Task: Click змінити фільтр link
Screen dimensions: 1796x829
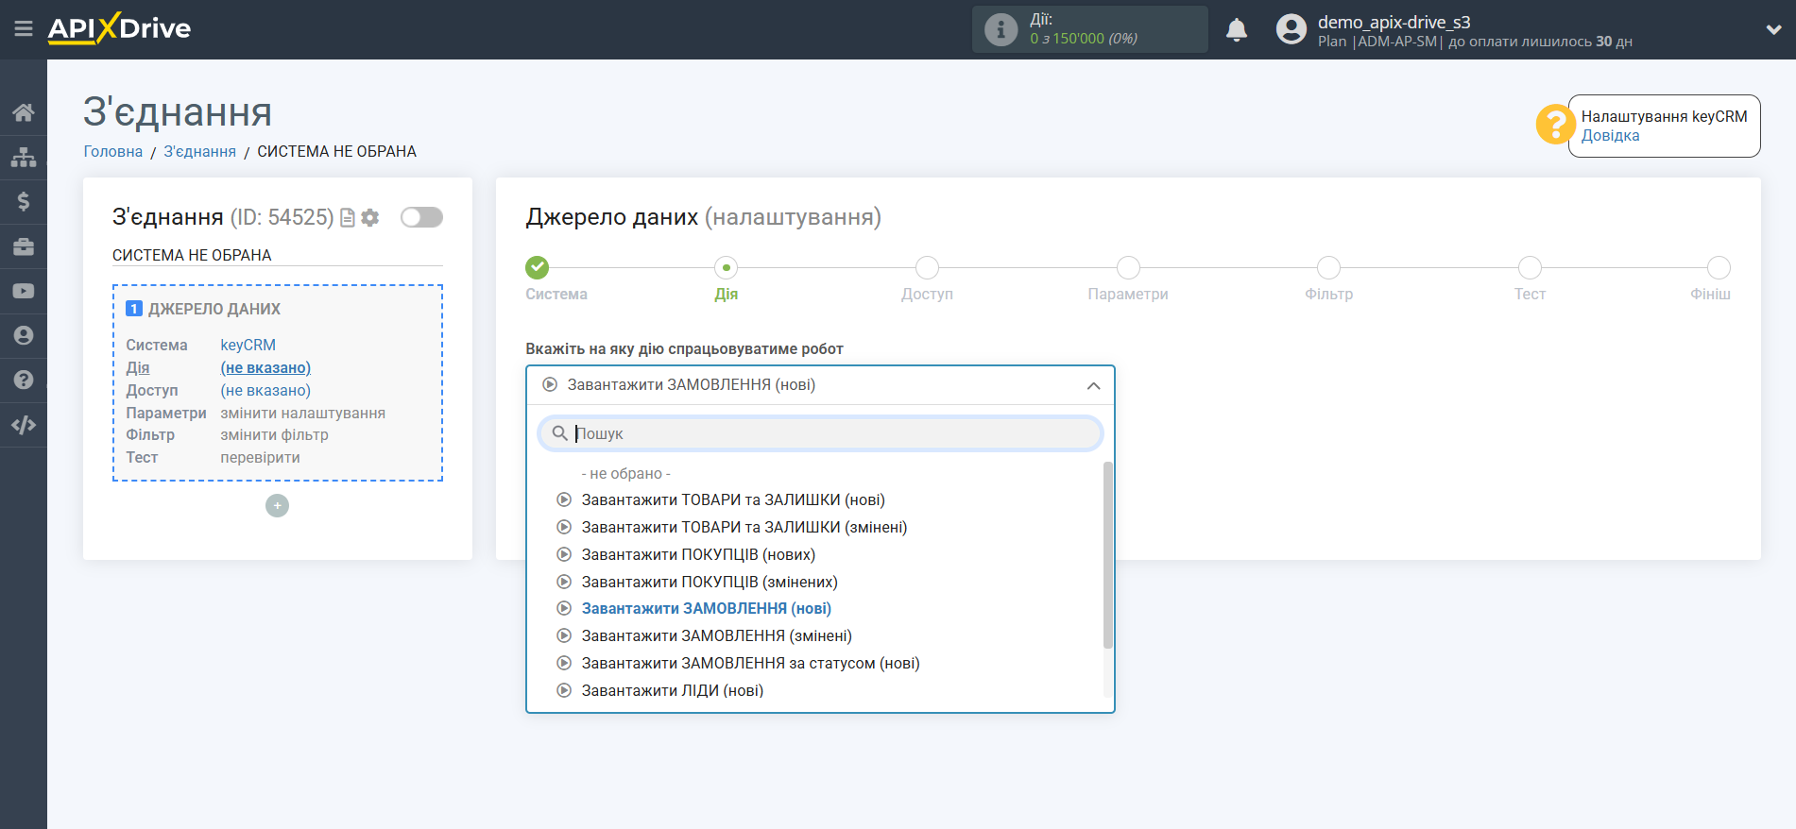Action: pos(275,435)
